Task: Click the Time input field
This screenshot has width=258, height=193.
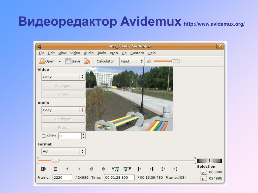Action: 119,178
